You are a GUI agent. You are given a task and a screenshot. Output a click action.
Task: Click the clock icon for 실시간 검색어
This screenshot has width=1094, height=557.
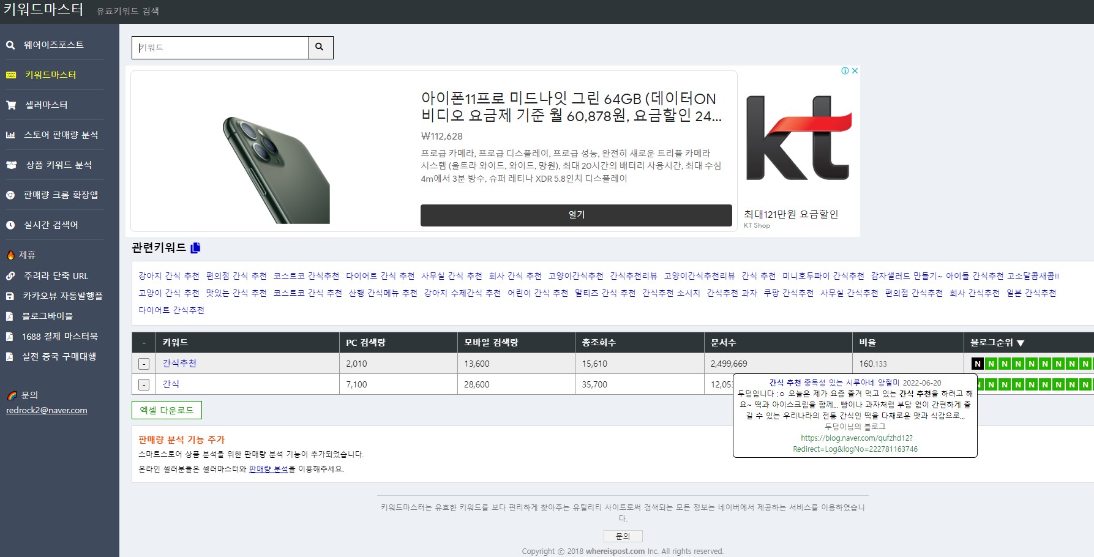(x=10, y=225)
